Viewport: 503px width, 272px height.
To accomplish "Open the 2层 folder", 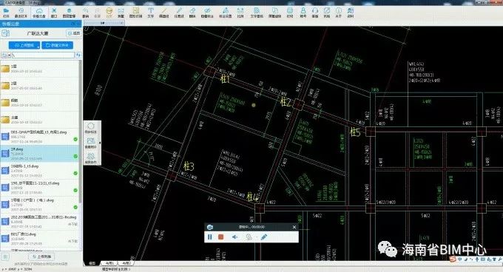I will (40, 86).
